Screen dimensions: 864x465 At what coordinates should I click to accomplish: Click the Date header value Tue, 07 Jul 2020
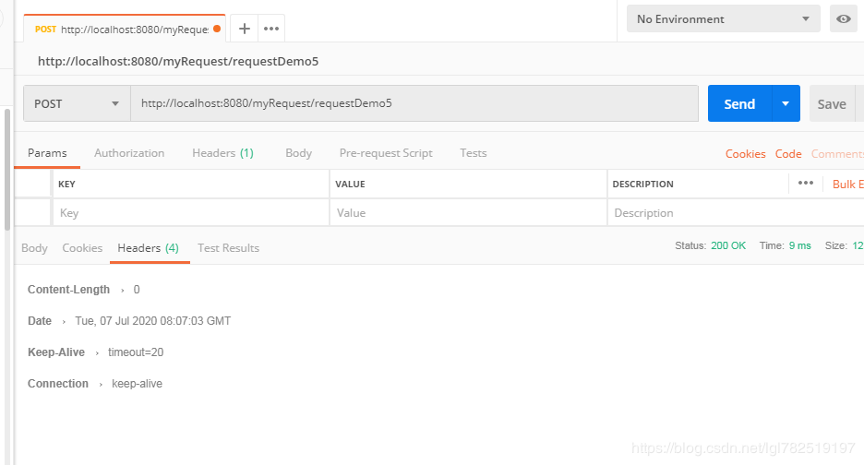click(x=153, y=321)
